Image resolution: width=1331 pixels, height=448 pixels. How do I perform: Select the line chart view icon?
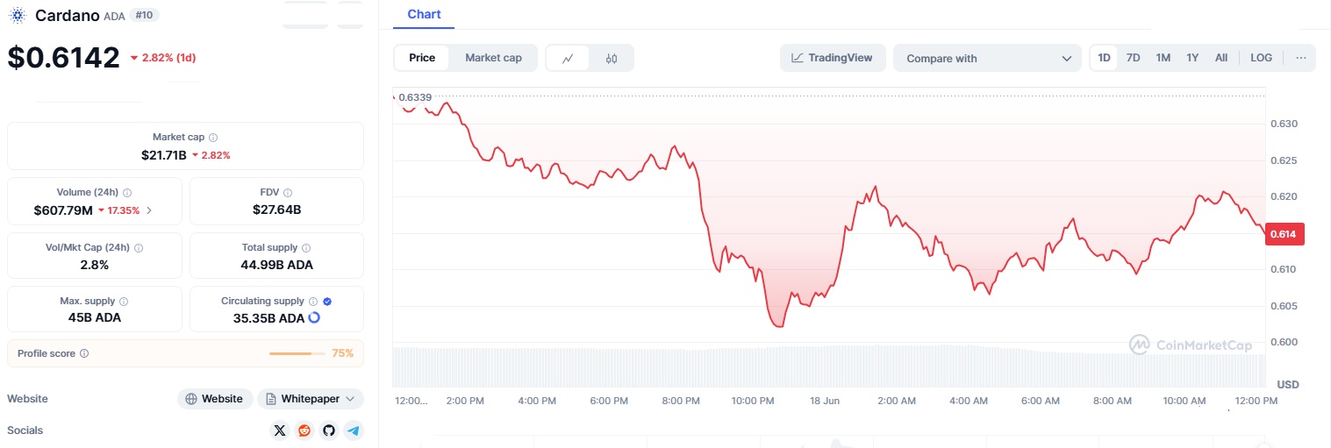(x=569, y=59)
